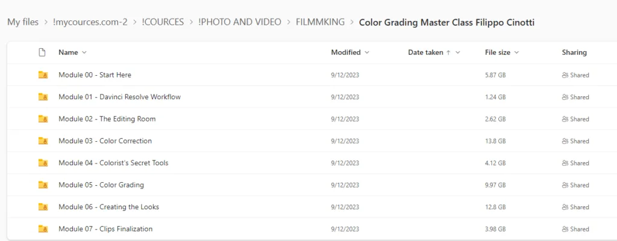Go to the !PHOTO AND VIDEO breadcrumb
617x241 pixels.
tap(239, 22)
